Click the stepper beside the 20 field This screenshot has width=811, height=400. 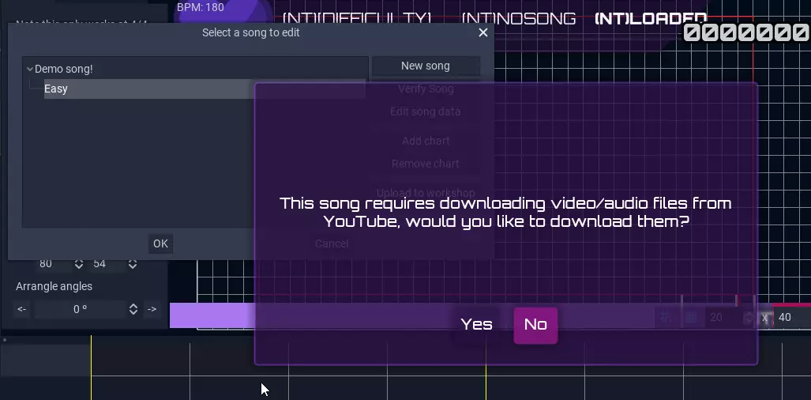[x=749, y=318]
